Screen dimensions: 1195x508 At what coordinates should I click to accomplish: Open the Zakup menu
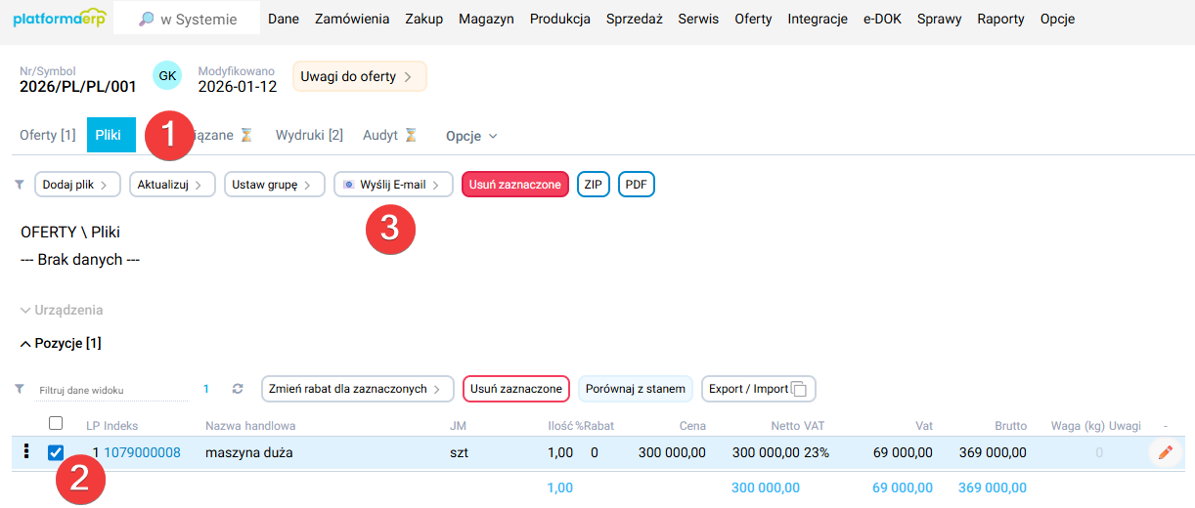click(423, 19)
